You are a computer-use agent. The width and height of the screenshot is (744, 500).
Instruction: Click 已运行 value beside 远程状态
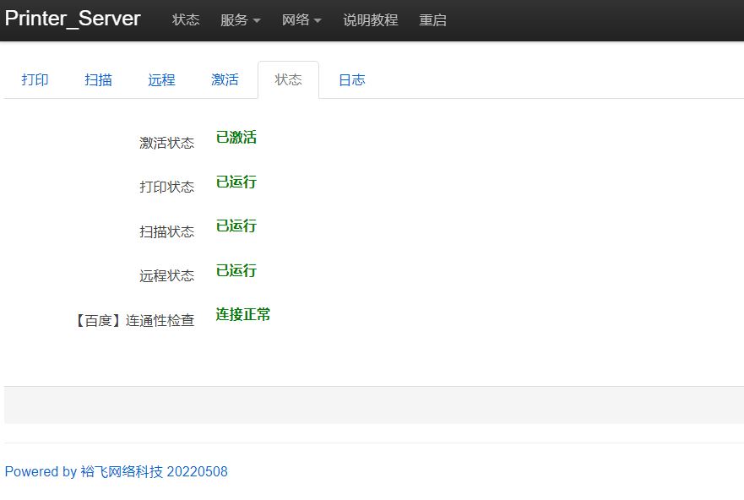pos(236,270)
